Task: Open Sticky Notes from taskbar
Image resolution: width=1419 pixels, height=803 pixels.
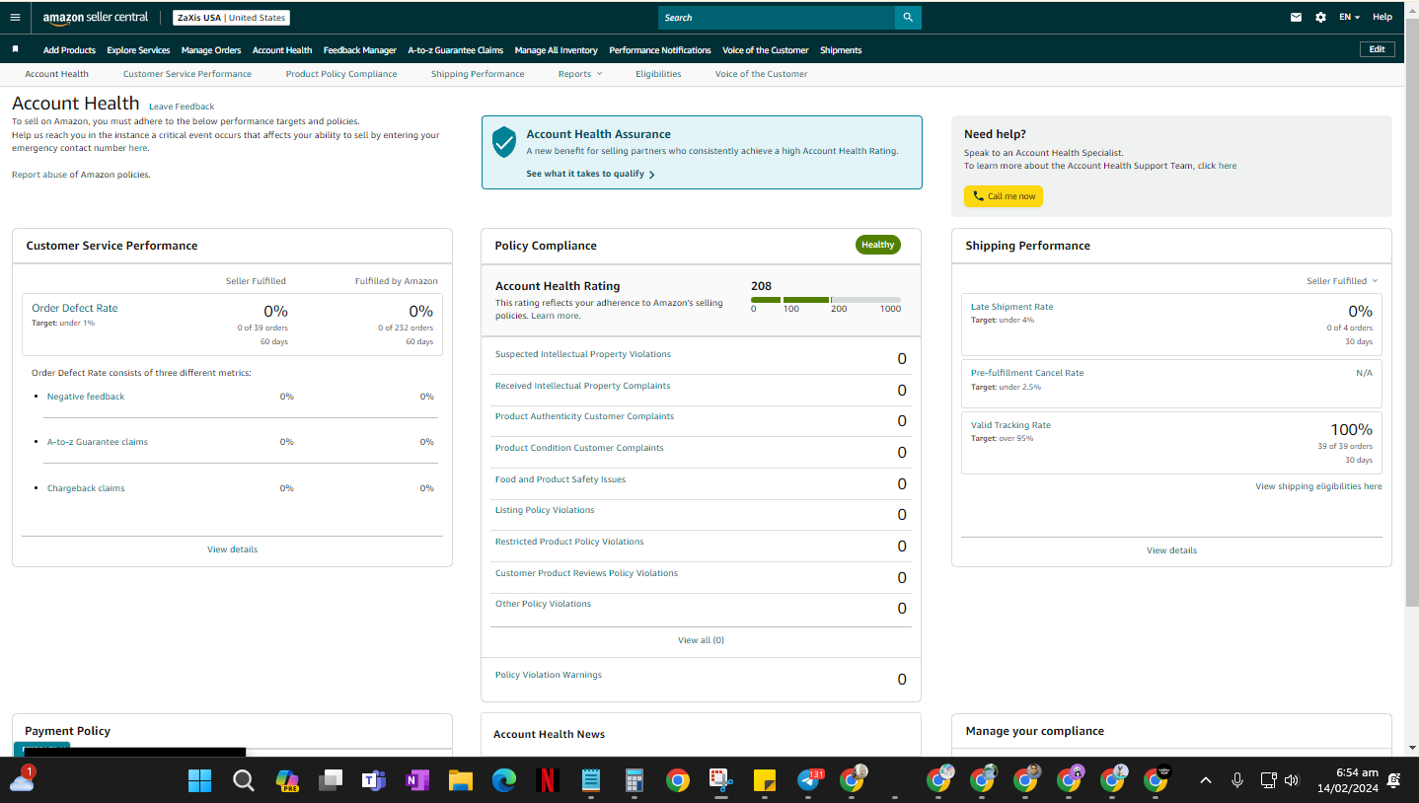Action: click(764, 781)
